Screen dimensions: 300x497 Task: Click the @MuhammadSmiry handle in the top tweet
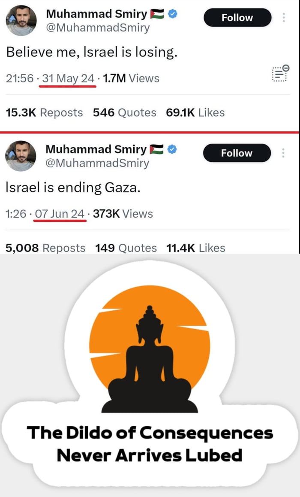click(97, 28)
